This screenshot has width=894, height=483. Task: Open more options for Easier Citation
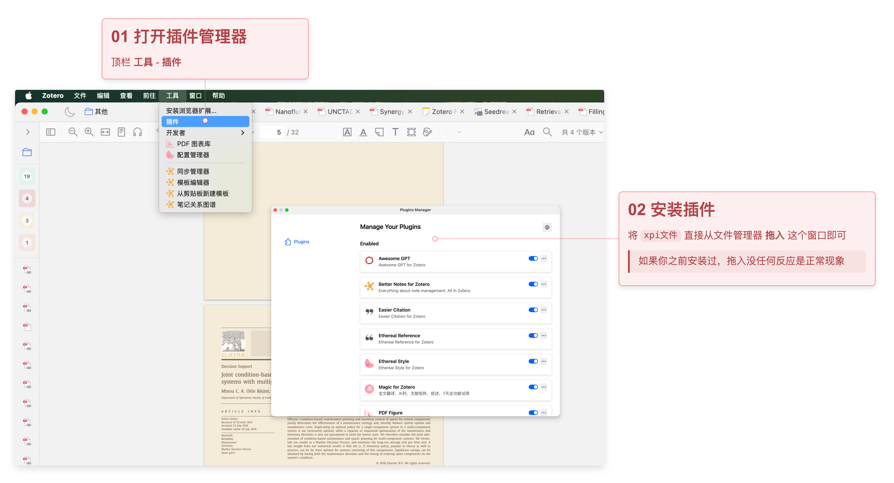543,310
